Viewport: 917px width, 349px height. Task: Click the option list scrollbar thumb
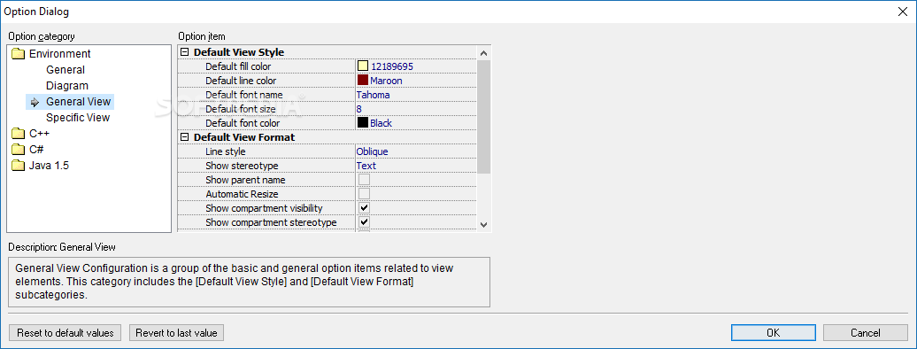[483, 117]
